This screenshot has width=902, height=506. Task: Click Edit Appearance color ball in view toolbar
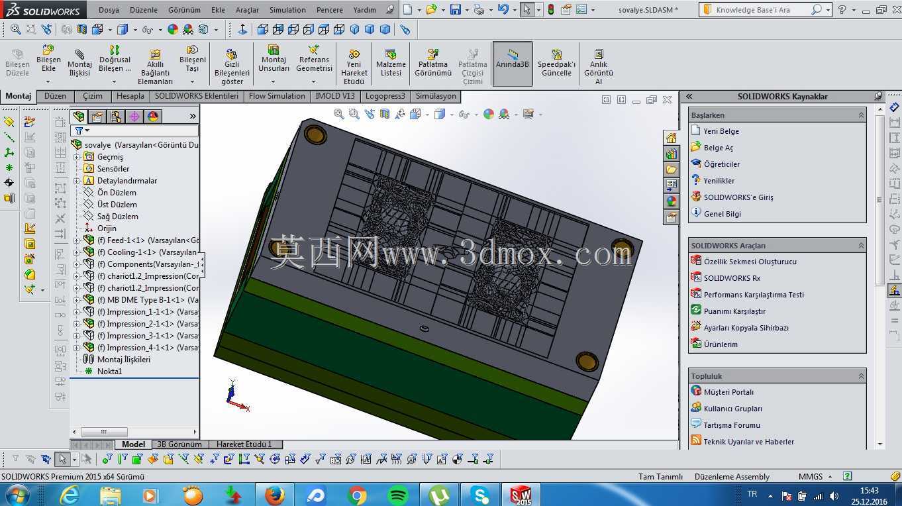tap(489, 114)
